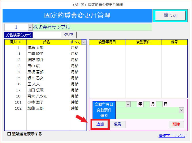Screen dimensions: 192x143
Task: Select employee 浦島 太郎 in the list
Action: (35, 48)
